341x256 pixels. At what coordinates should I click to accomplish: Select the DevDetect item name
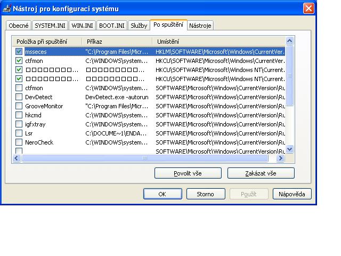tap(39, 97)
